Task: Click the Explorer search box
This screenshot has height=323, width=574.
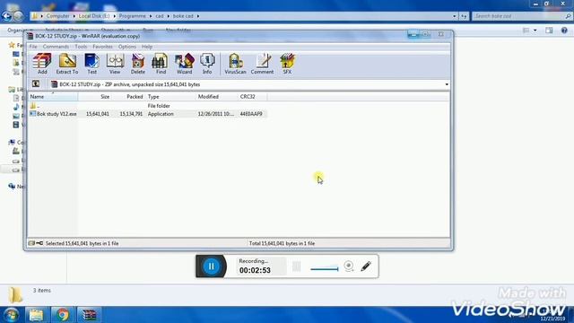Action: coord(522,16)
